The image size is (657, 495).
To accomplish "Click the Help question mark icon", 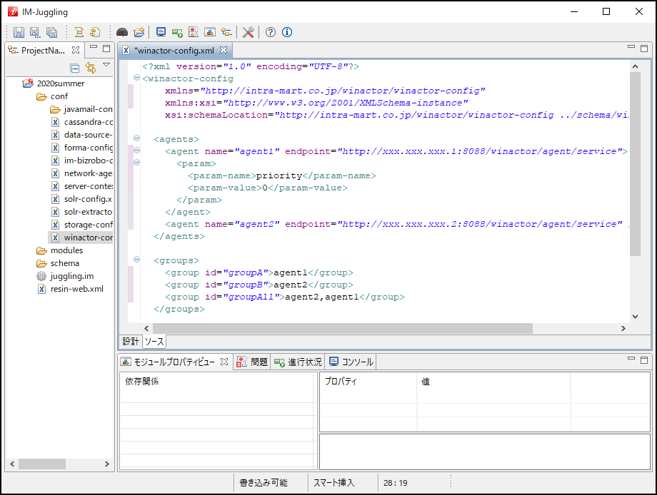I will coord(271,32).
